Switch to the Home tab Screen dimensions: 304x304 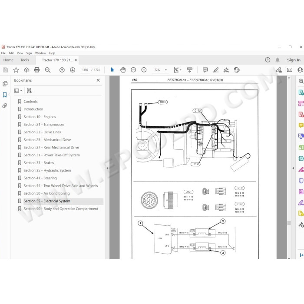click(x=8, y=60)
